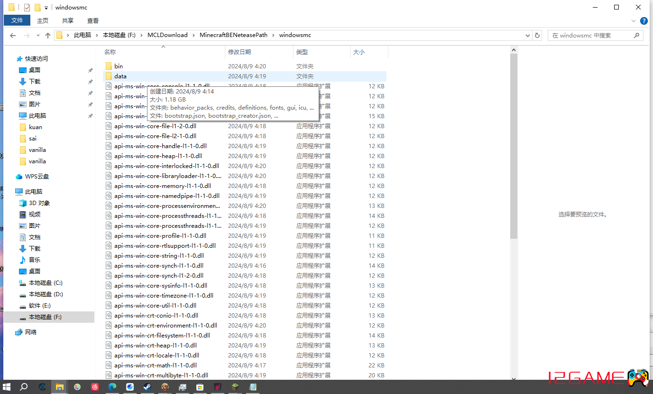Viewport: 653px width, 394px height.
Task: Select api-ms-win-crt-conio-l1-1-0.dll
Action: [156, 316]
